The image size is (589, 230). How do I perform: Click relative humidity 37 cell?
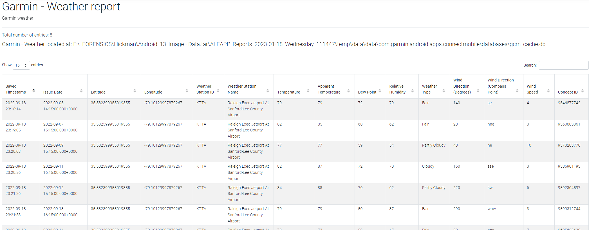tap(402, 215)
